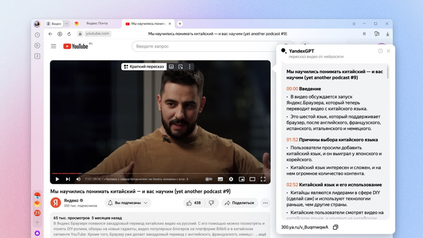
Task: Open the video settings gear
Action: pyautogui.click(x=231, y=179)
